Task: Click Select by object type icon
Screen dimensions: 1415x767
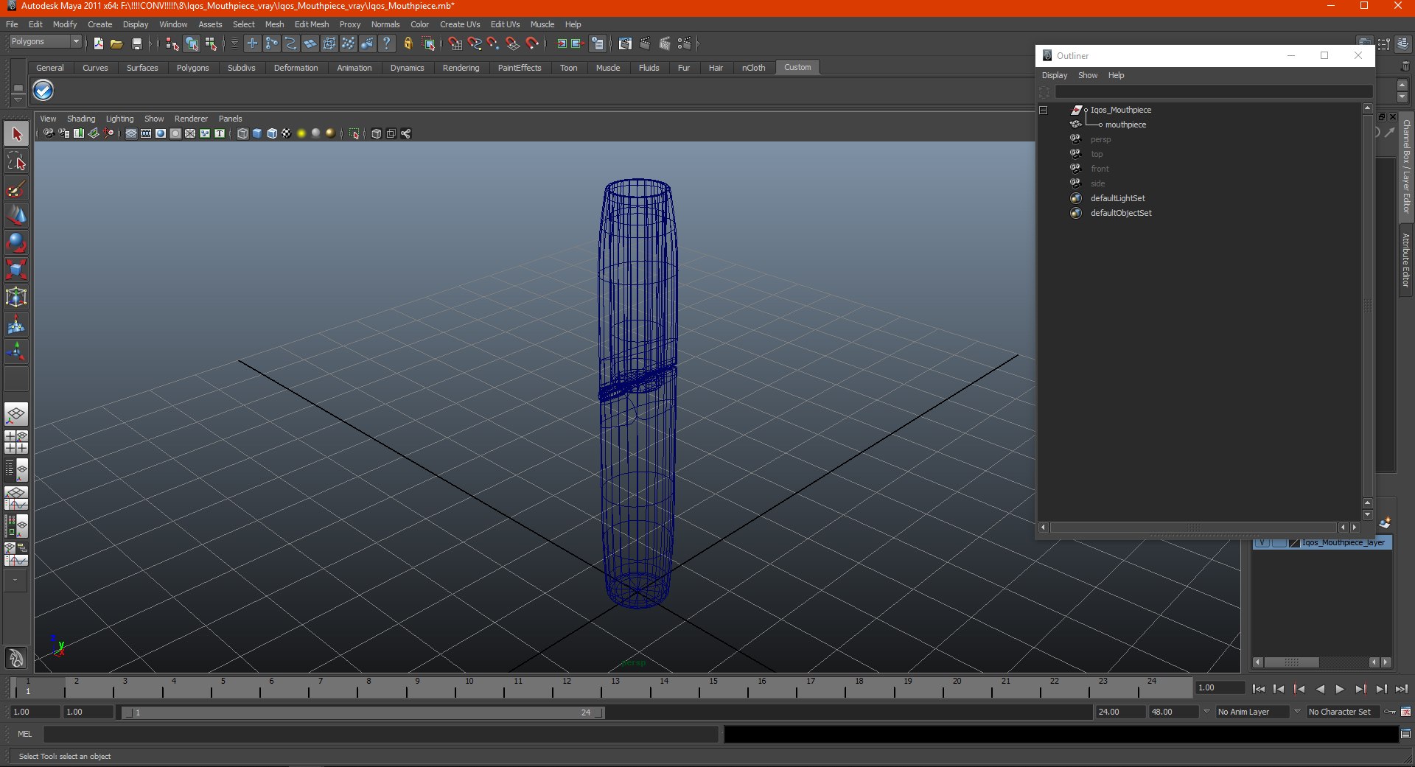Action: click(x=192, y=44)
